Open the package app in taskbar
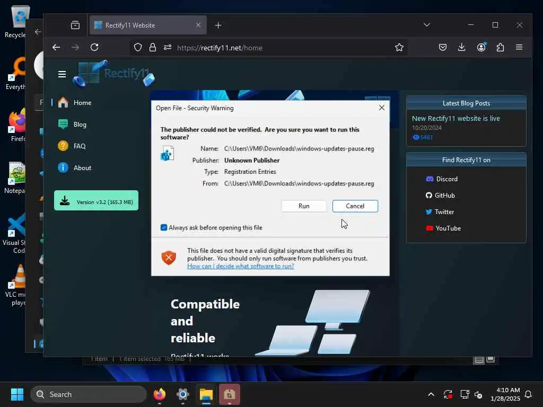Screen dimensions: 543x407 tap(229, 394)
